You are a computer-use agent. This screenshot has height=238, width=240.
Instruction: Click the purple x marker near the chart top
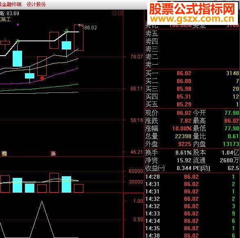[x=18, y=25]
